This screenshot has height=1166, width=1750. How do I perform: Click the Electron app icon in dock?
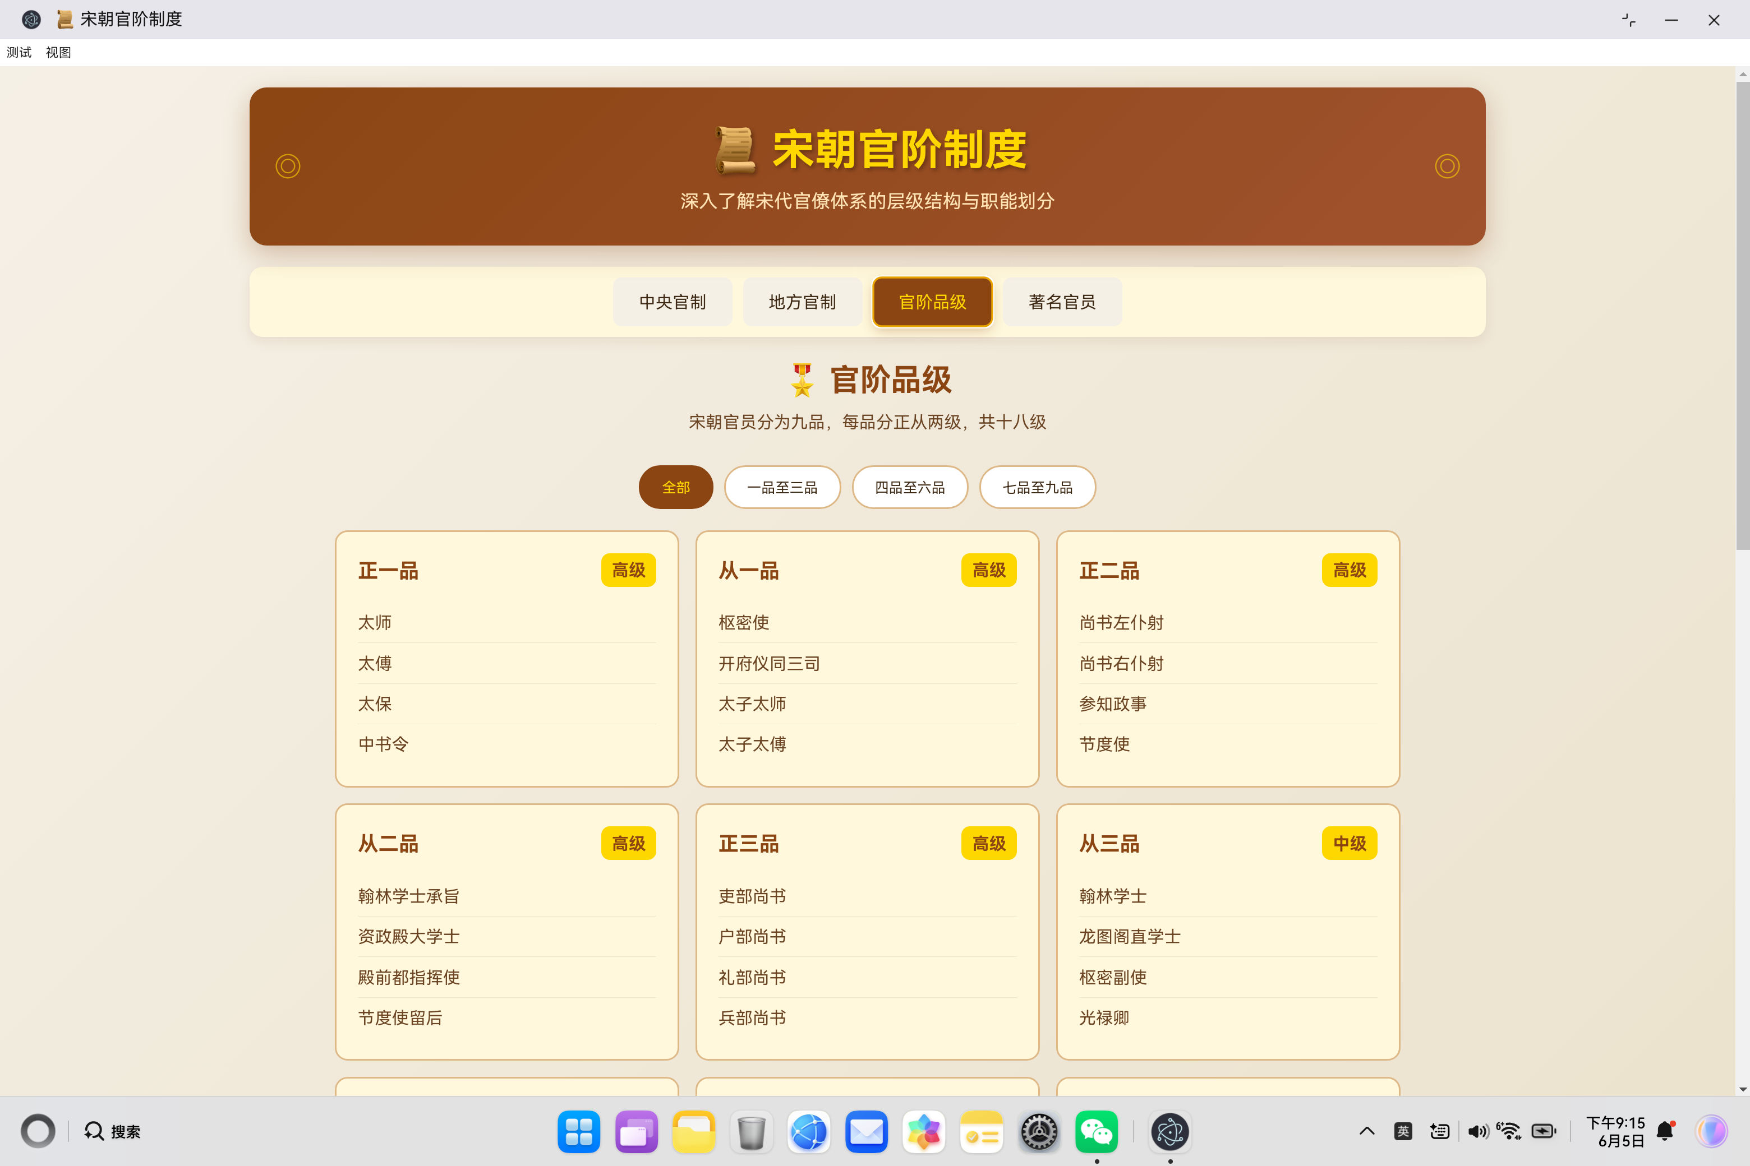click(1169, 1131)
